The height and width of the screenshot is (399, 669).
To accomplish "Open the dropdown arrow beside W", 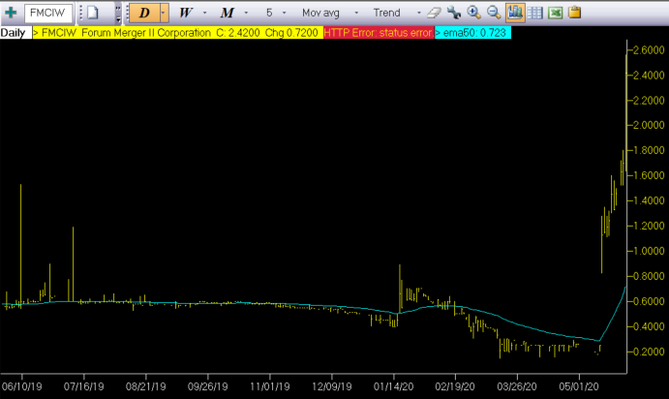I will point(204,13).
